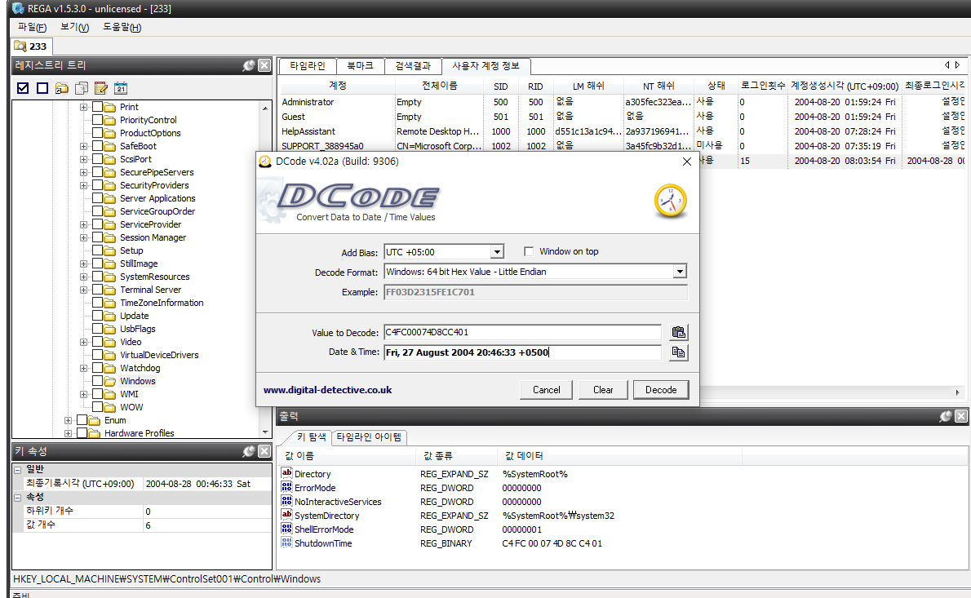The image size is (971, 598).
Task: Click the copy pages icon in tree toolbar
Action: [x=81, y=88]
